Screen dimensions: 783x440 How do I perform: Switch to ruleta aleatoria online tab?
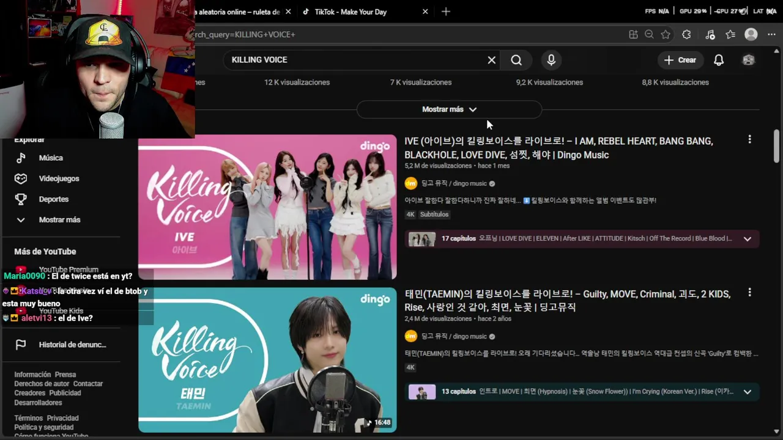pyautogui.click(x=239, y=12)
